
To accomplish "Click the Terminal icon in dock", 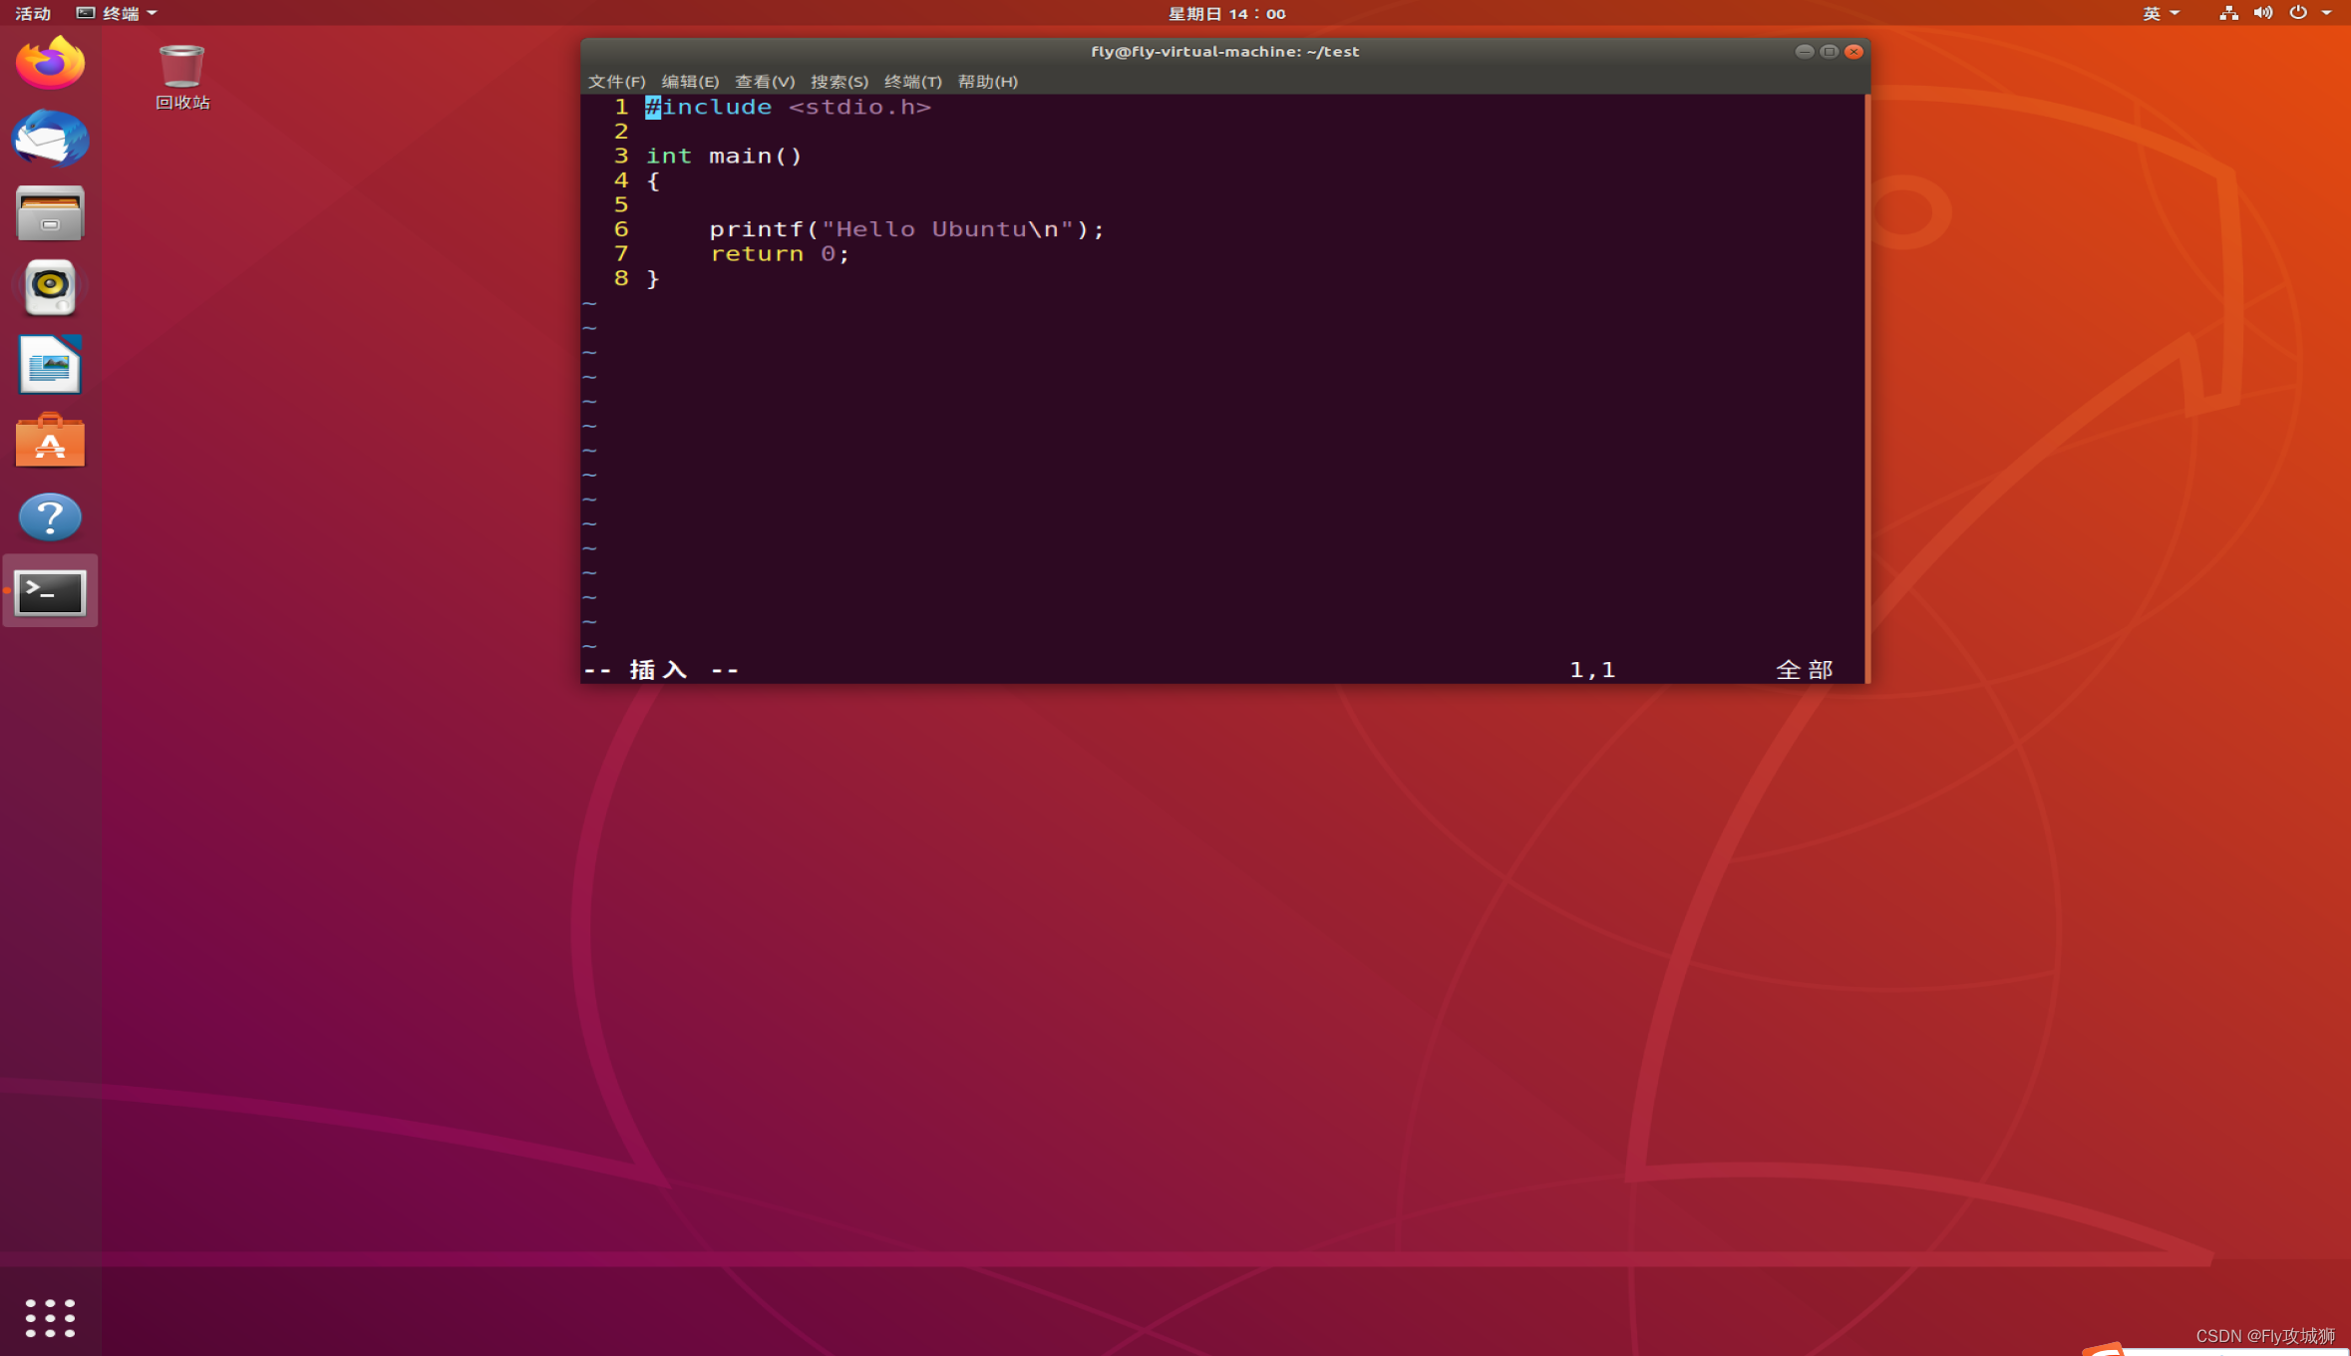I will [50, 591].
